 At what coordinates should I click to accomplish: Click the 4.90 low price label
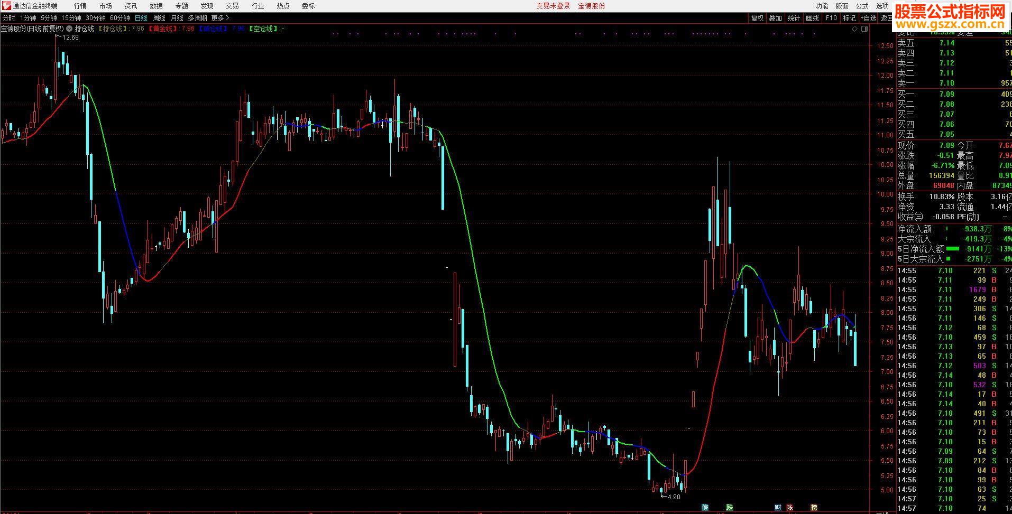(674, 497)
